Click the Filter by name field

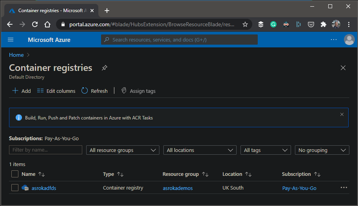coord(45,150)
